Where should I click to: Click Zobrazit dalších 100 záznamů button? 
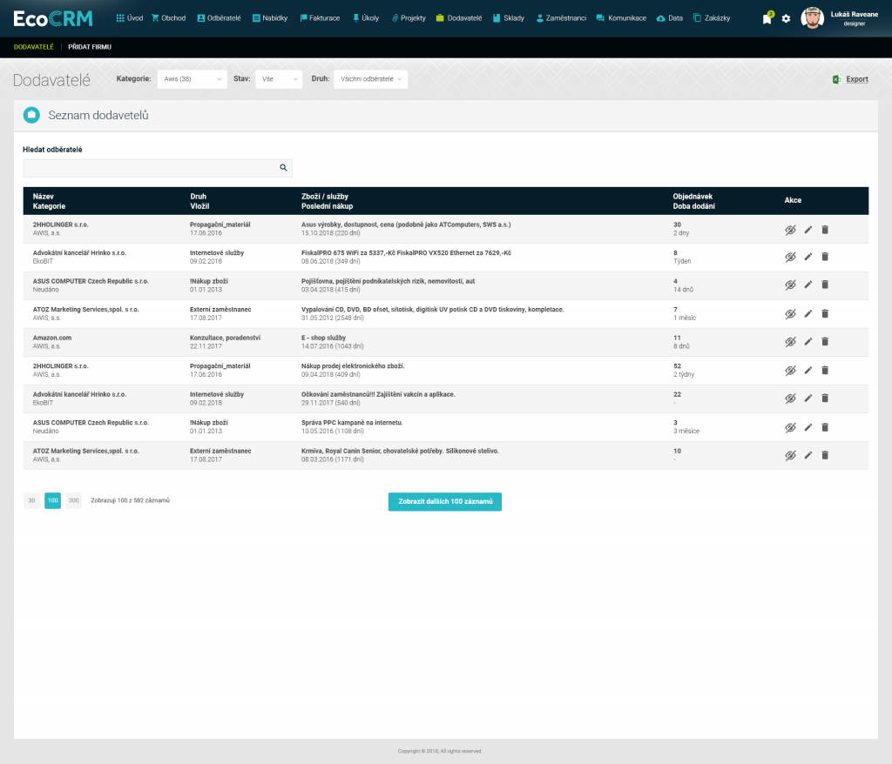click(444, 501)
